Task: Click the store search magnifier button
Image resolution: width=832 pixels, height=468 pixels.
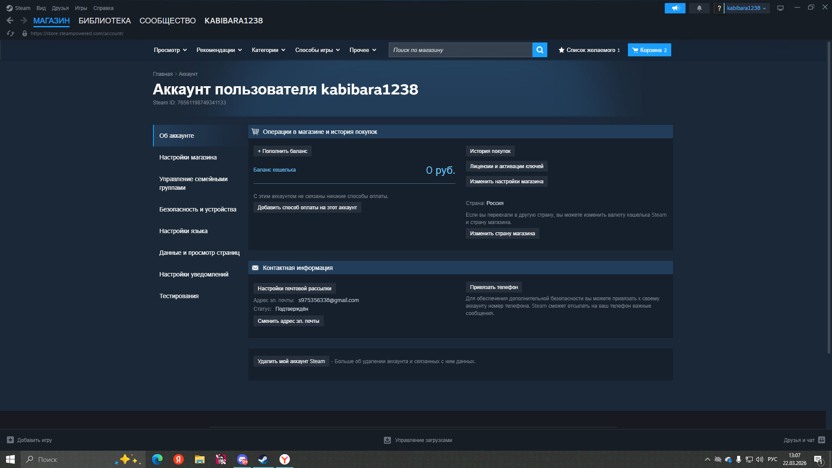Action: pyautogui.click(x=539, y=50)
